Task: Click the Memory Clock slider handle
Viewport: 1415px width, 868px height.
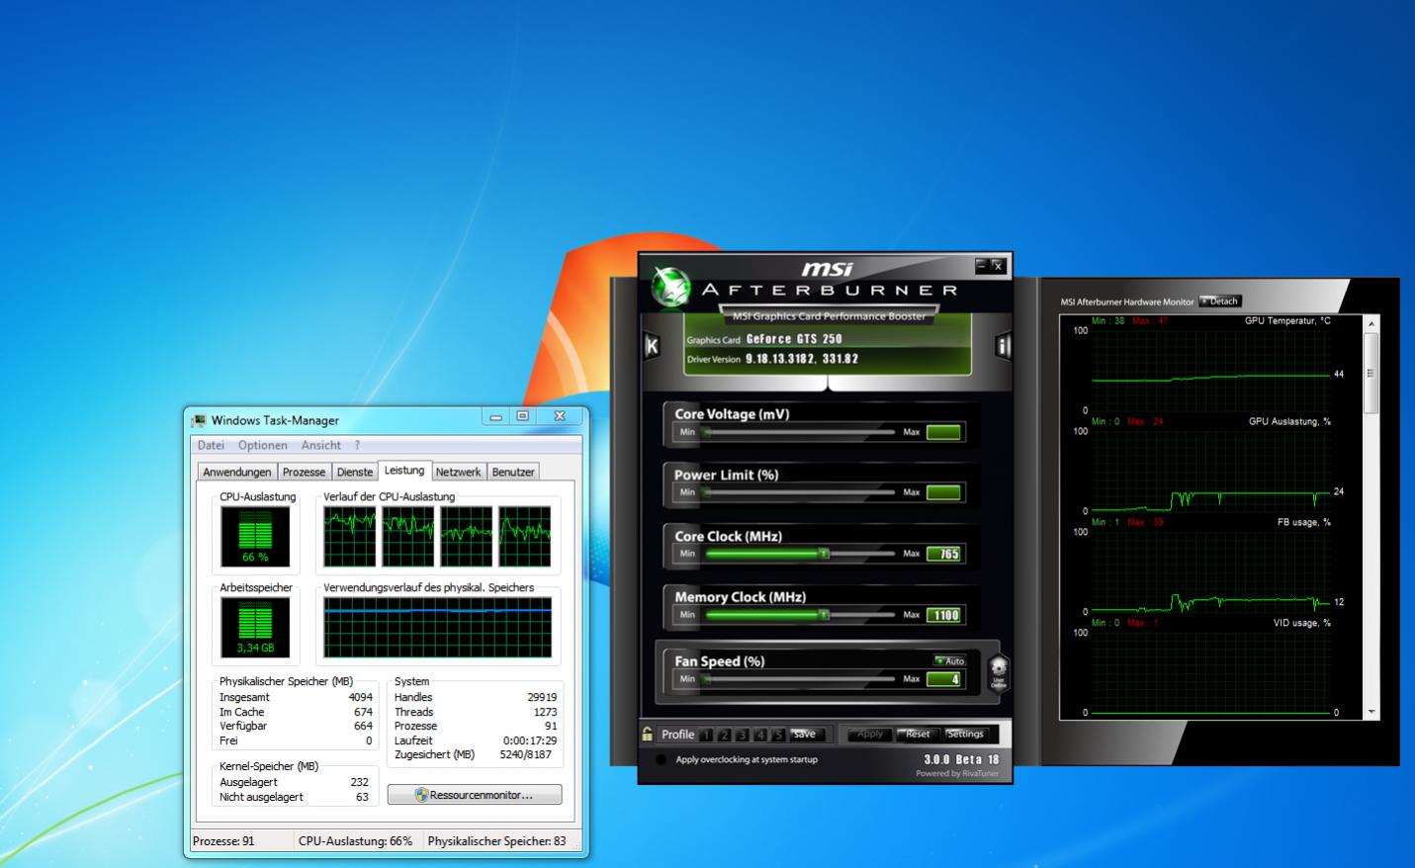Action: [823, 615]
